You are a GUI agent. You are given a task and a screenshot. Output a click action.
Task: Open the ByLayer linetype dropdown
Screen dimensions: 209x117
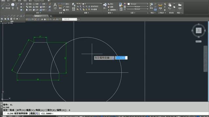[147, 9]
